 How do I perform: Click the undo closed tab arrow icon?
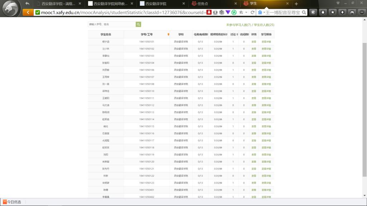tap(28, 4)
